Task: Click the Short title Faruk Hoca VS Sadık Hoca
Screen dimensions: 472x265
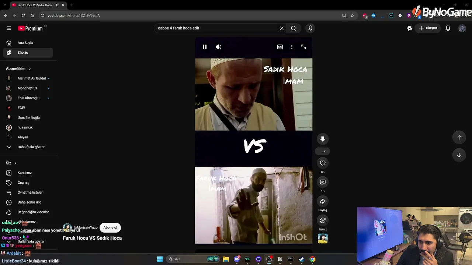Action: pos(92,238)
